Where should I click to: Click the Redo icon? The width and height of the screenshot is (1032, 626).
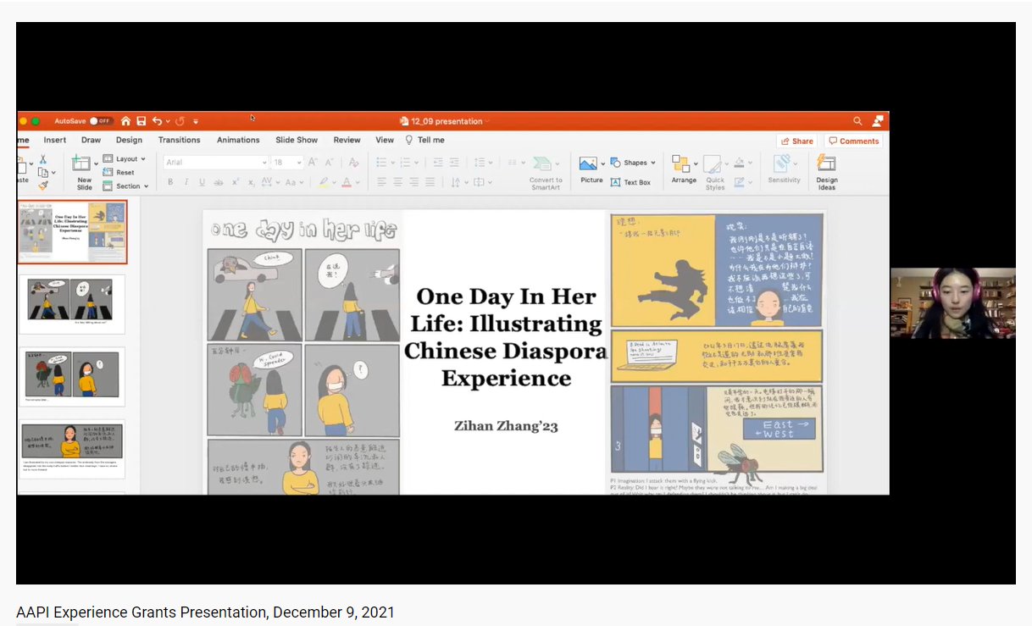[x=180, y=121]
